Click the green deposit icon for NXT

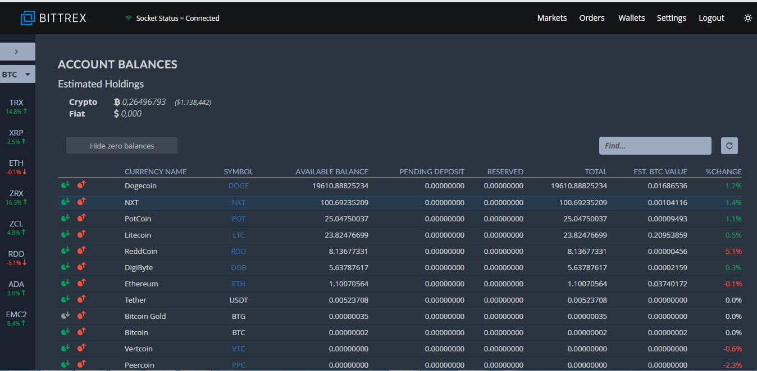(x=66, y=201)
